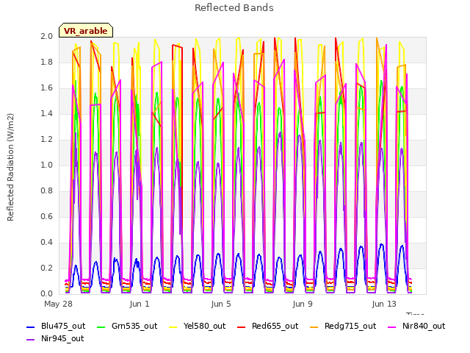Viewport: 470px width, 353px height.
Task: Click the Reflected Radiation (W/m2) axis label
Action: pos(10,167)
